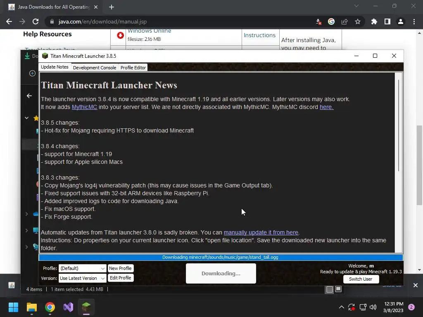
Task: Open File Explorer from the taskbar
Action: point(31,307)
